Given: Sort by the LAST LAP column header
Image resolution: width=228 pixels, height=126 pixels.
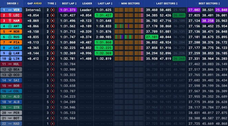Looking at the screenshot, I should (105, 3).
